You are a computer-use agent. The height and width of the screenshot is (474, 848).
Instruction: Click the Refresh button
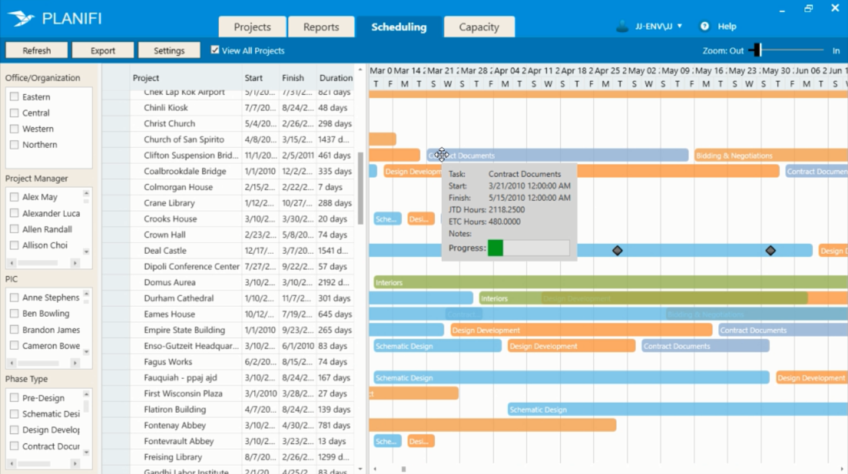(x=37, y=51)
